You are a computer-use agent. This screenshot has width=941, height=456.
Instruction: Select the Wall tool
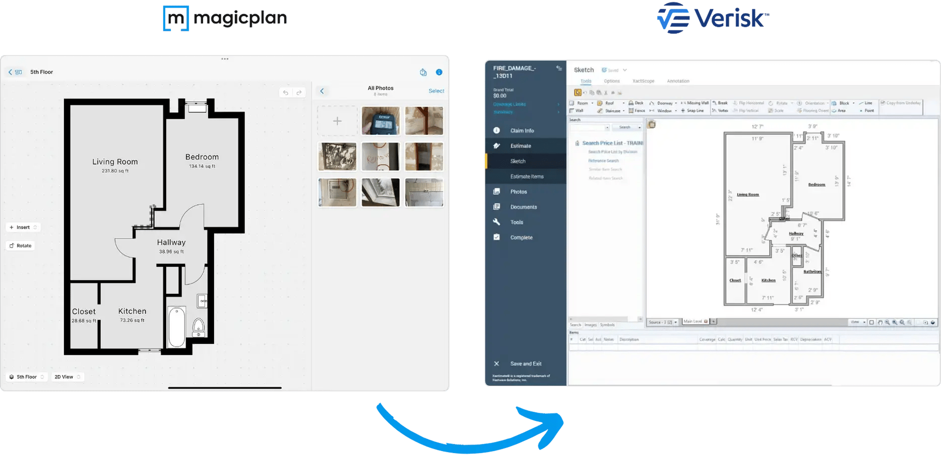tap(577, 111)
